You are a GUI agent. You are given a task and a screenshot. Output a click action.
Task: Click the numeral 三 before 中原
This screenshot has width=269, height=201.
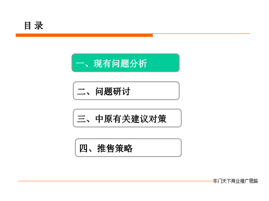point(81,119)
